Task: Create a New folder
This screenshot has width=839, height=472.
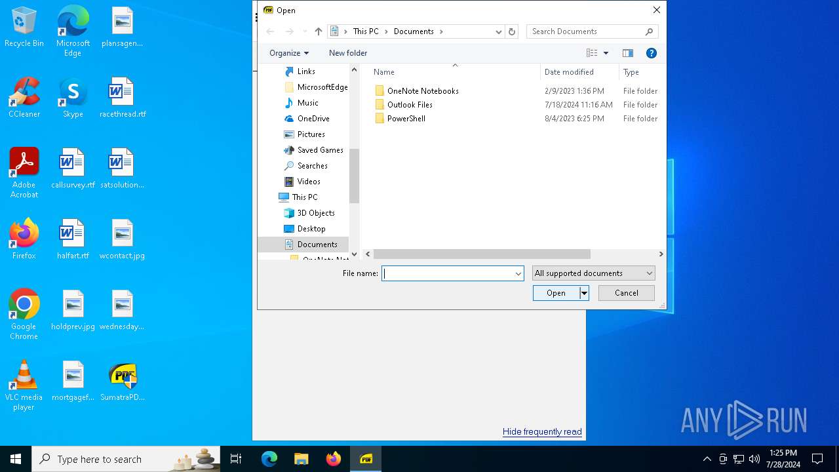Action: coord(348,53)
